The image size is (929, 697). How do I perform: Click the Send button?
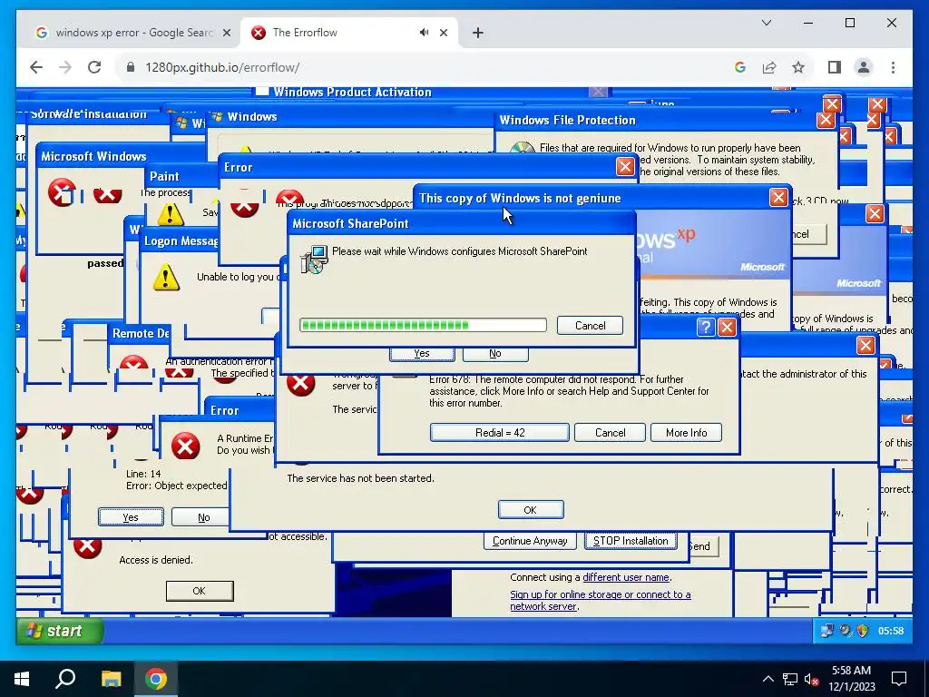pyautogui.click(x=703, y=546)
